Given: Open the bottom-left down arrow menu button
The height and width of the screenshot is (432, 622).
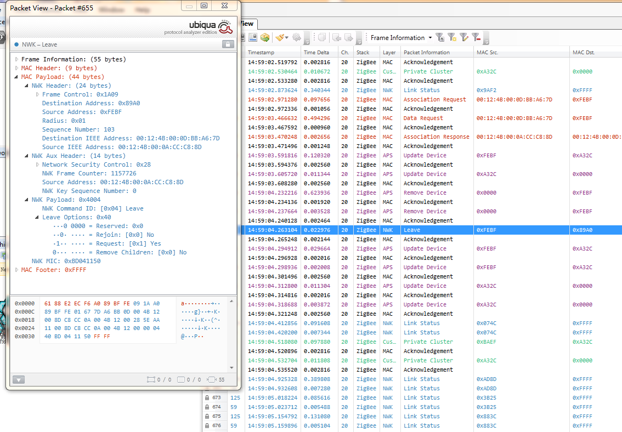Looking at the screenshot, I should (18, 379).
